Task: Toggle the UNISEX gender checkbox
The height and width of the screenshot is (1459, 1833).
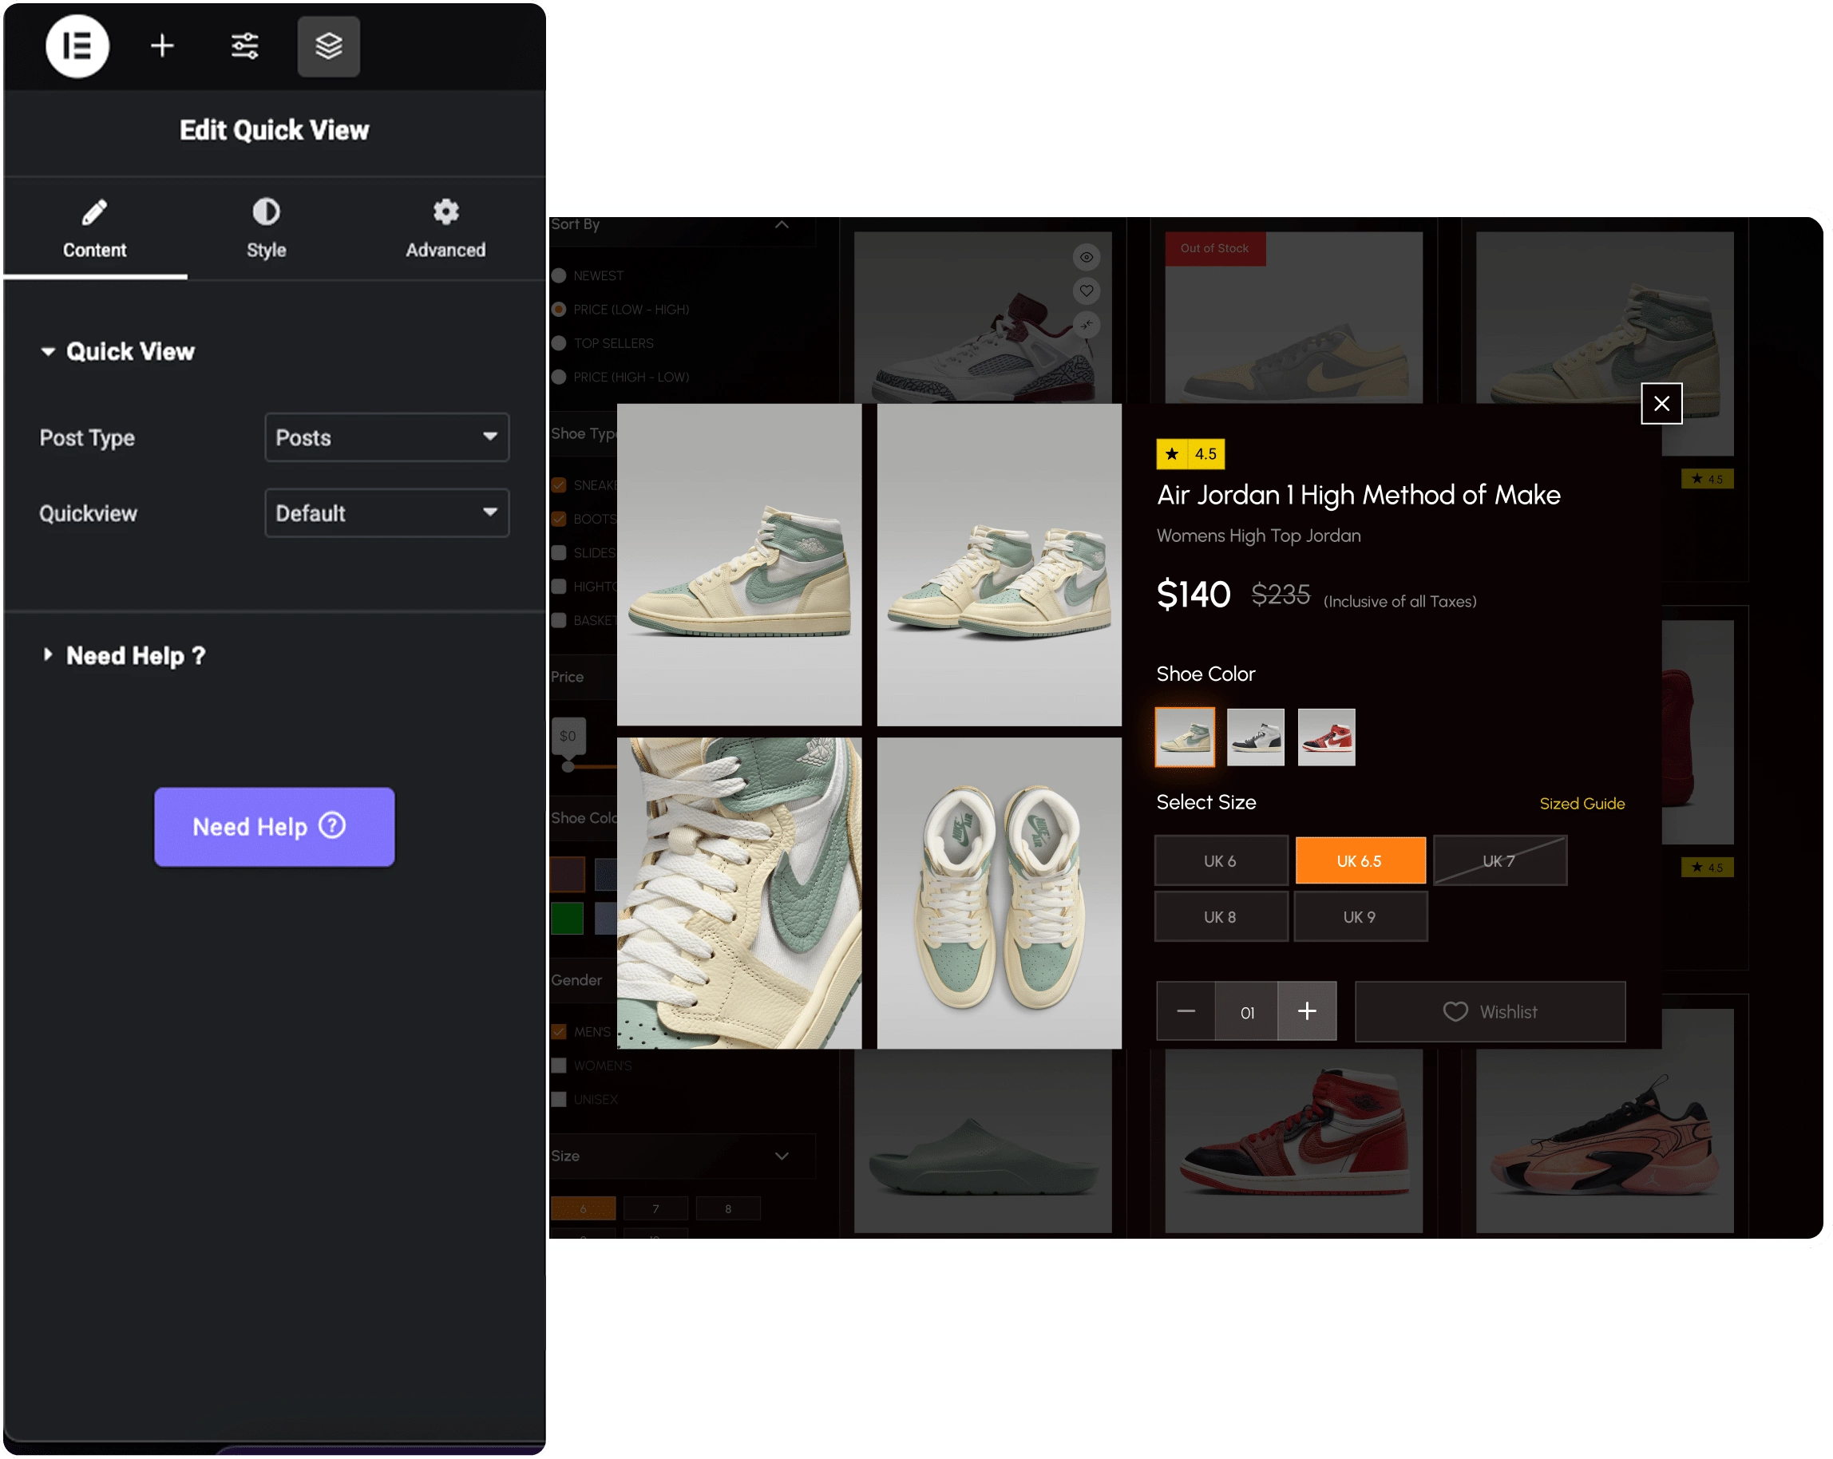Action: (x=560, y=1100)
